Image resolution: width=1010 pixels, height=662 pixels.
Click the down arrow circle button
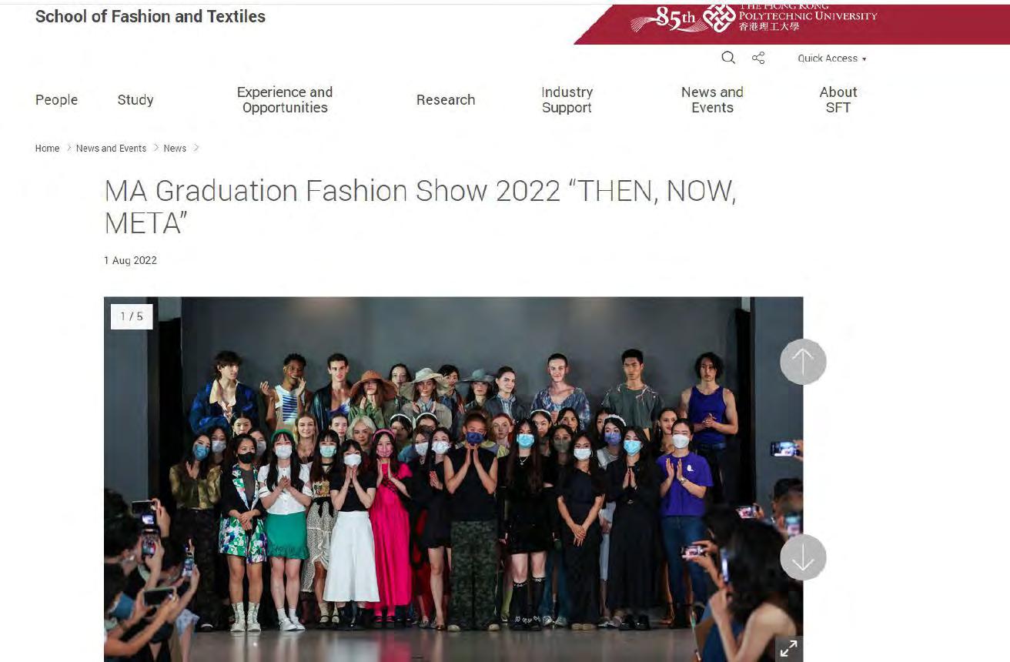(803, 558)
